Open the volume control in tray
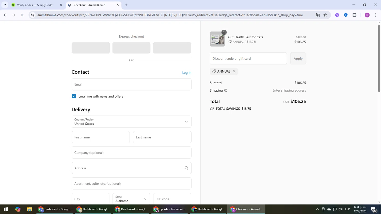 tap(340, 209)
